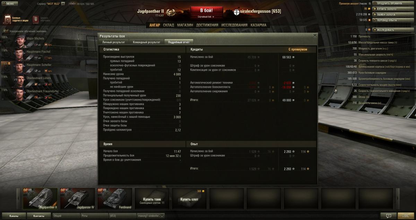This screenshot has width=416, height=220.
Task: Click the combat training icon
Action: 36,19
